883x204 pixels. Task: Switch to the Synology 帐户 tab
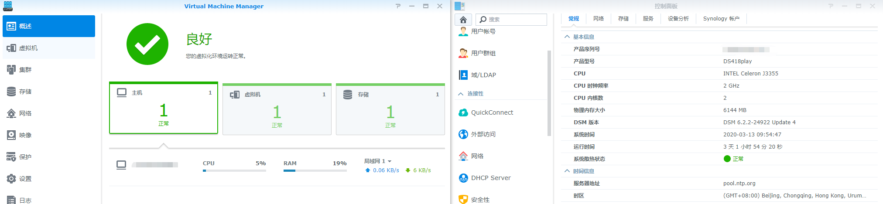[x=721, y=19]
